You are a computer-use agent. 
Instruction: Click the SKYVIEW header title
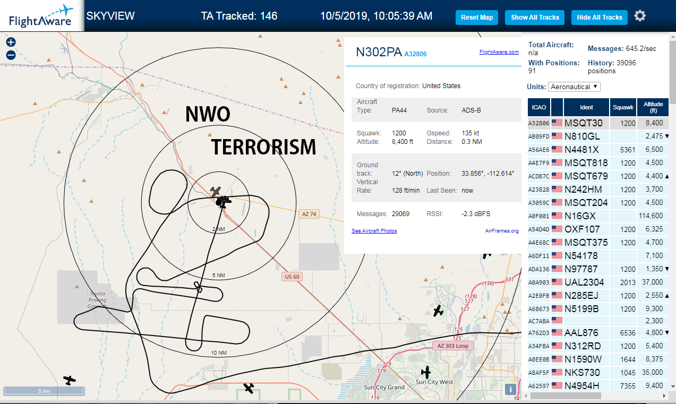(x=110, y=16)
